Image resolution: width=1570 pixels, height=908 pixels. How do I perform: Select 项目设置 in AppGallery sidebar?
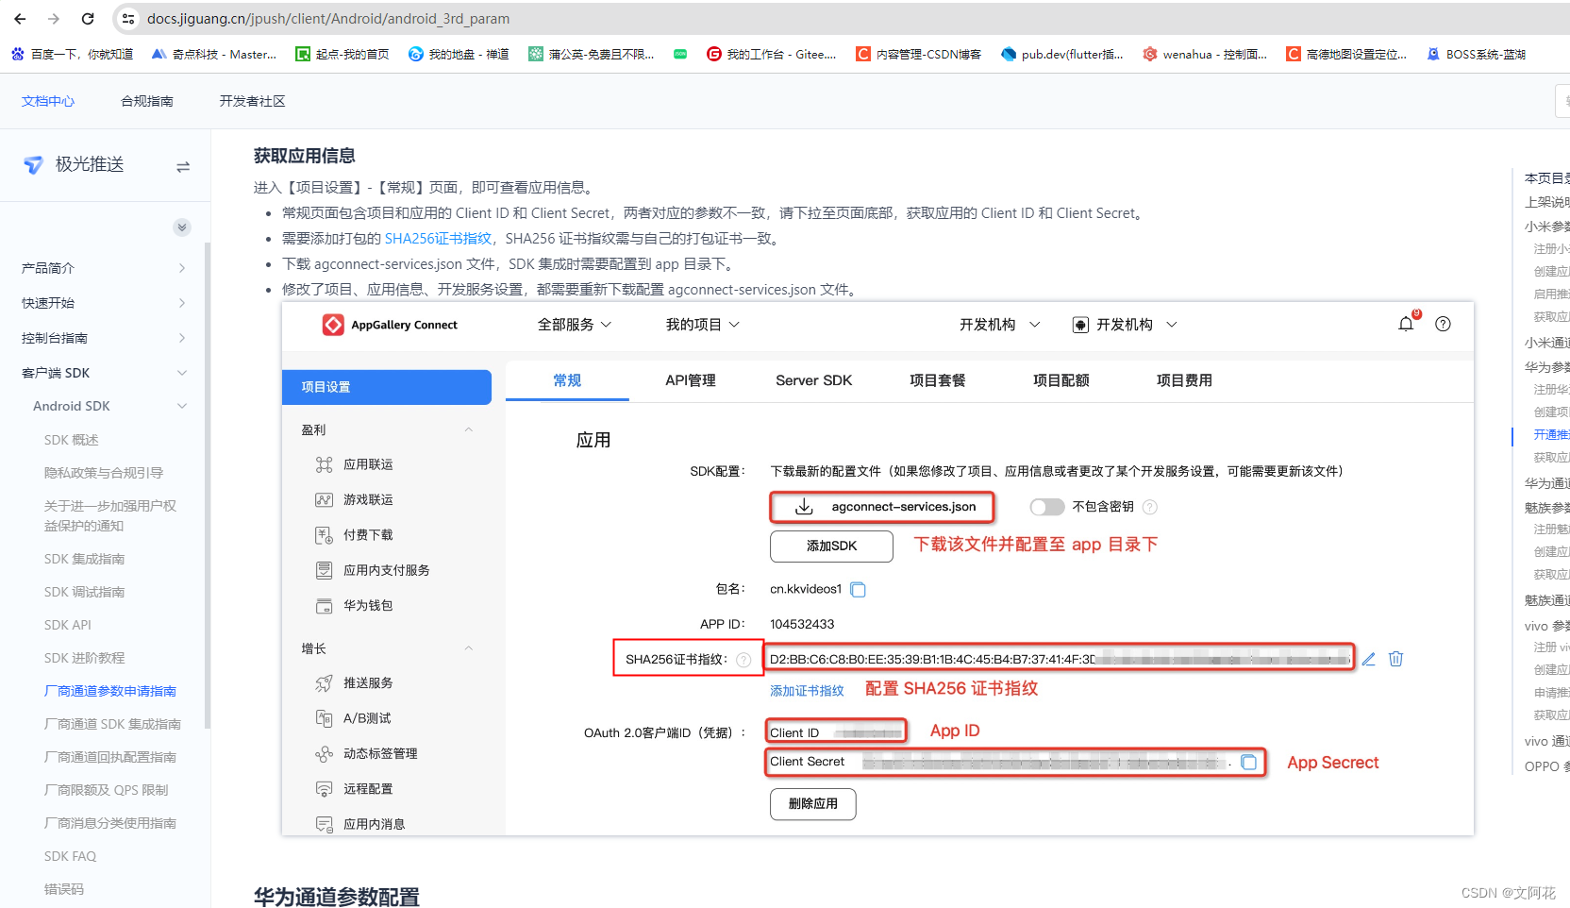click(x=387, y=387)
